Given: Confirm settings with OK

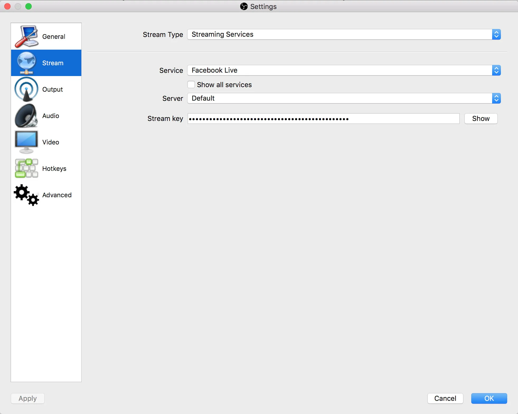Looking at the screenshot, I should click(489, 398).
